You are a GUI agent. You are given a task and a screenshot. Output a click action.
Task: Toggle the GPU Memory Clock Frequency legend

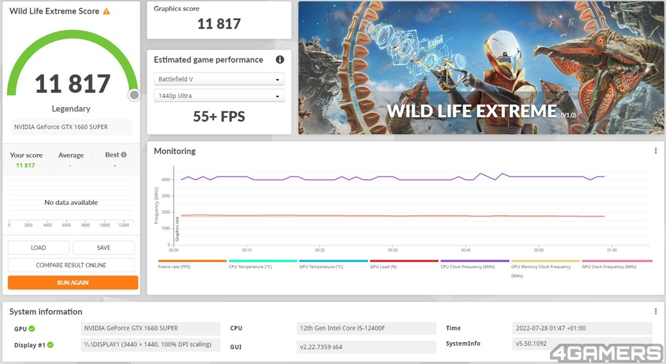tap(545, 269)
